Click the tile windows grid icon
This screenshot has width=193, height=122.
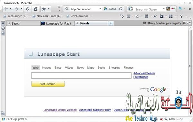(x=170, y=16)
